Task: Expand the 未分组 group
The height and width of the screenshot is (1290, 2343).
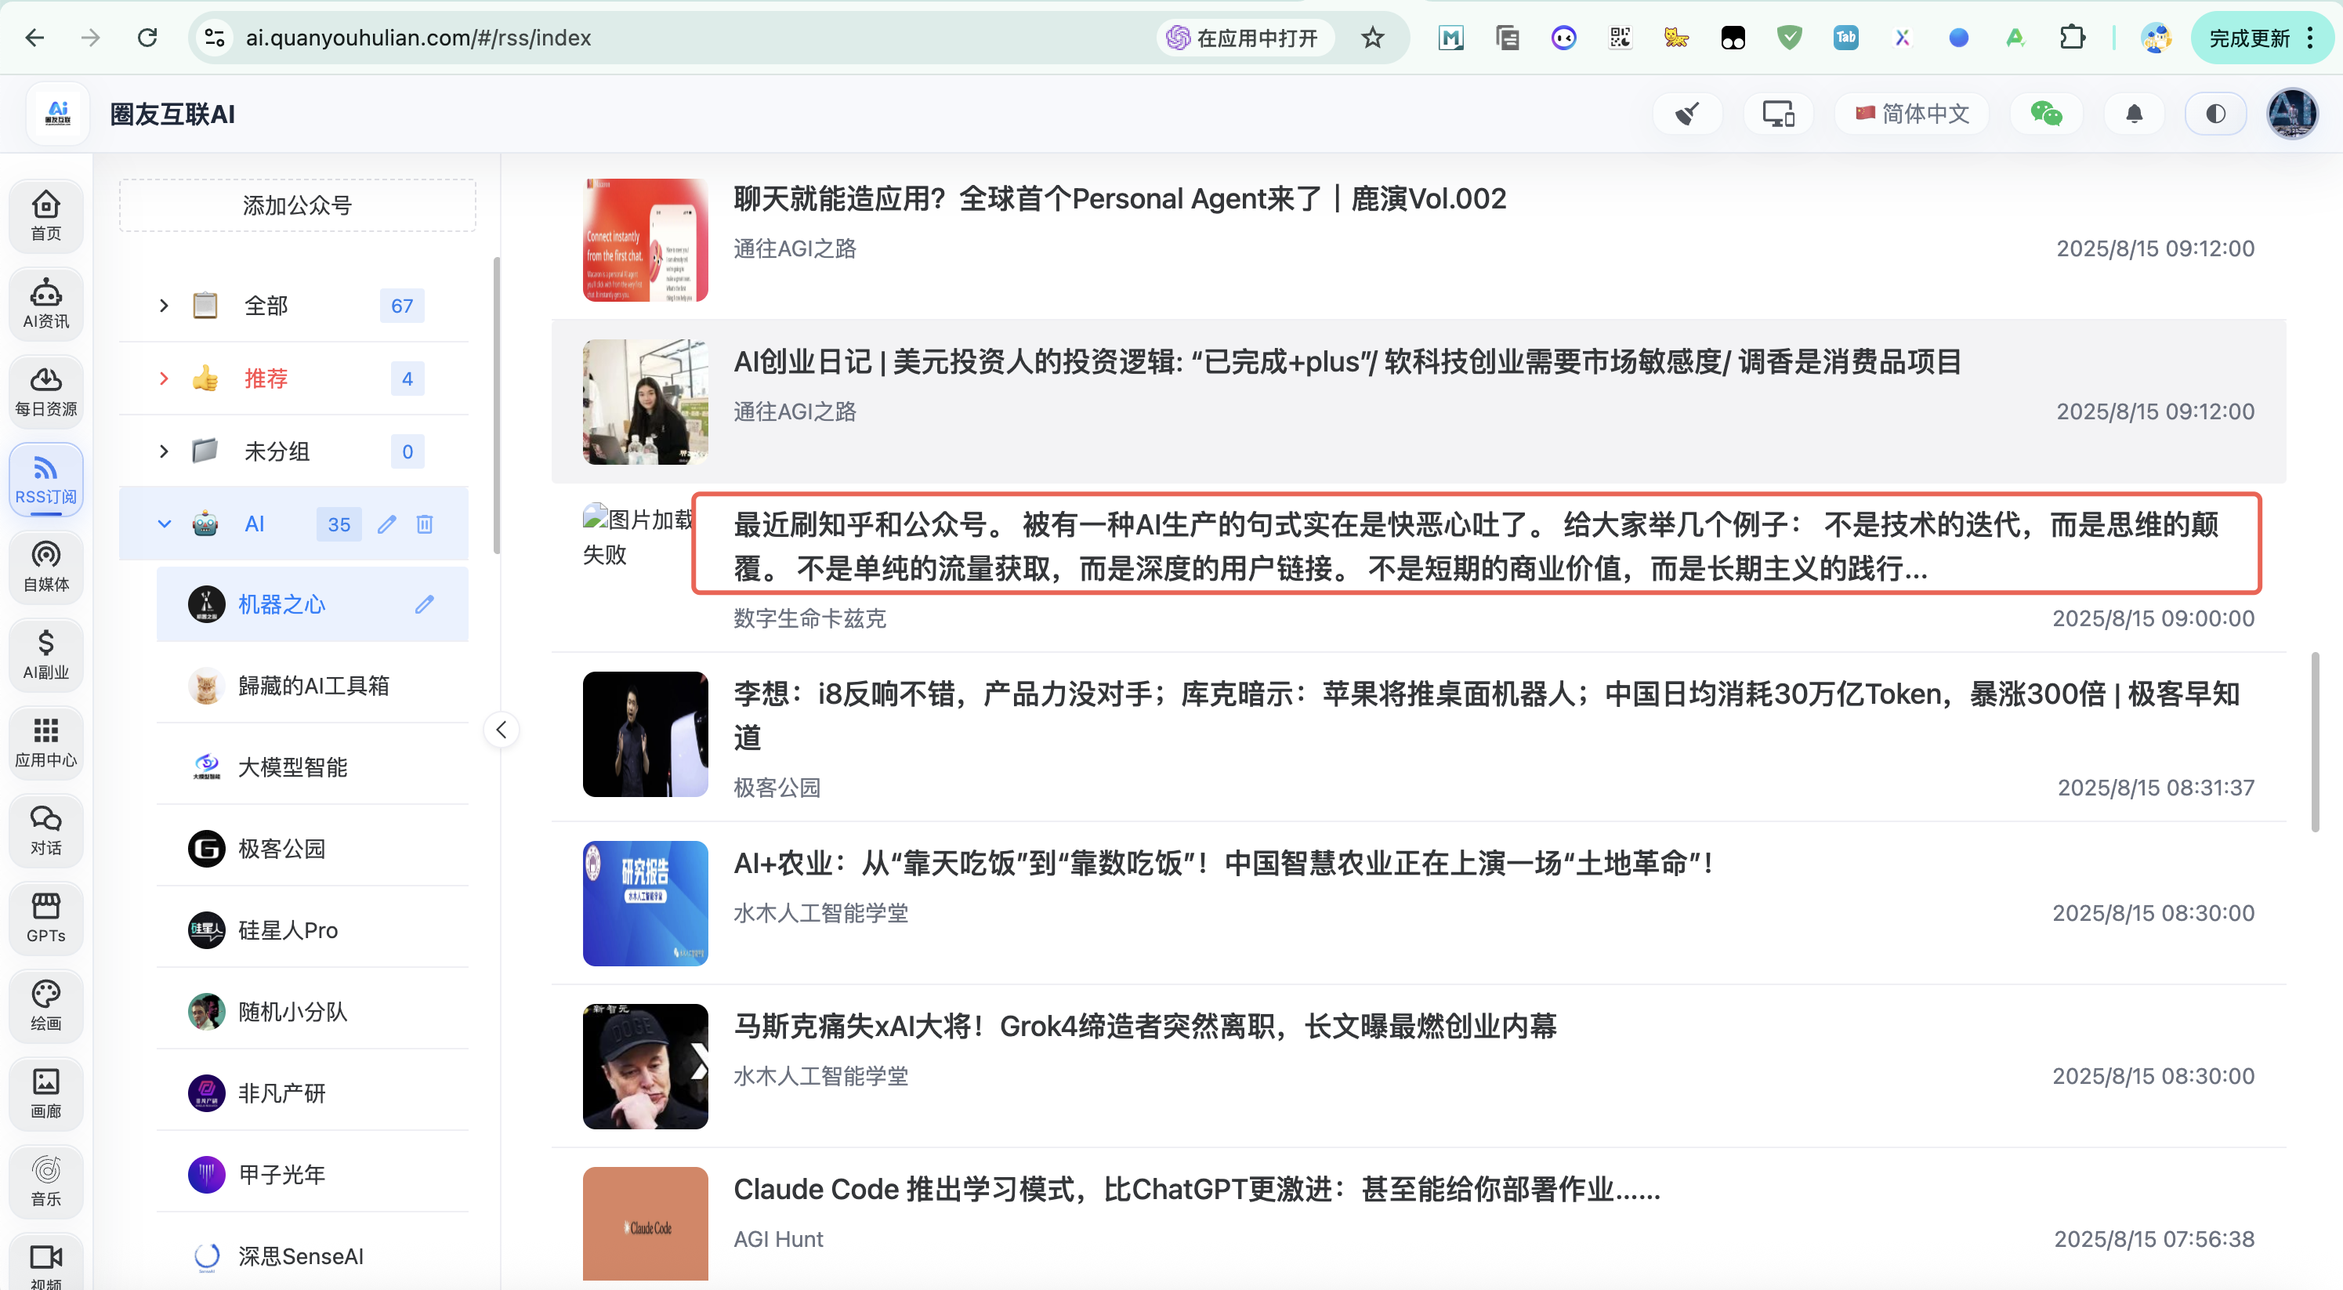Action: [x=164, y=451]
